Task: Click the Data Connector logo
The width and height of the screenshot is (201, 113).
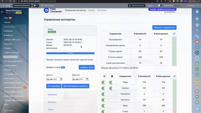Action: [x=53, y=10]
